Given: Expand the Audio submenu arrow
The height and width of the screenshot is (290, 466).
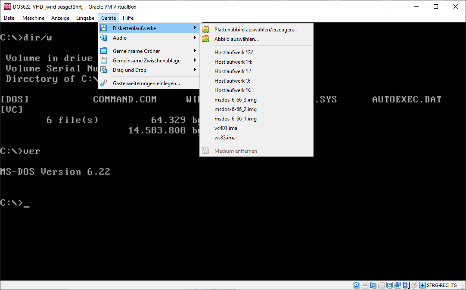Looking at the screenshot, I should (x=195, y=37).
